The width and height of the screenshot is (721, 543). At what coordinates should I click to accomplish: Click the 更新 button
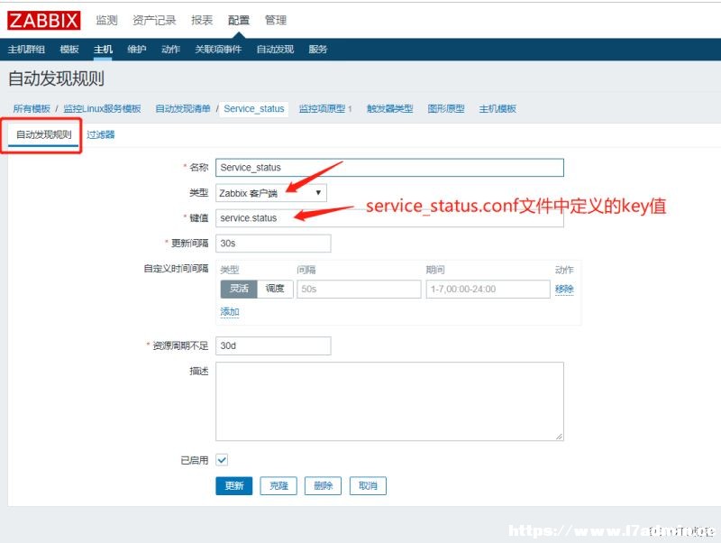[x=234, y=485]
